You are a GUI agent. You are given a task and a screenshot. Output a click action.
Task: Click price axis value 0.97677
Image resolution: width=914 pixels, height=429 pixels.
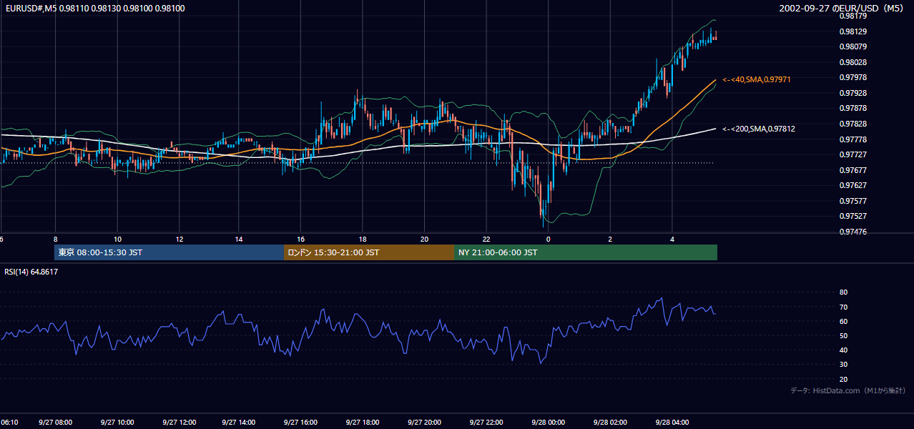853,170
